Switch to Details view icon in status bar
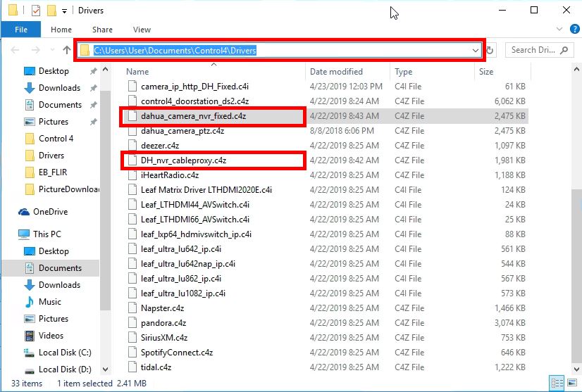The image size is (582, 392). (557, 383)
